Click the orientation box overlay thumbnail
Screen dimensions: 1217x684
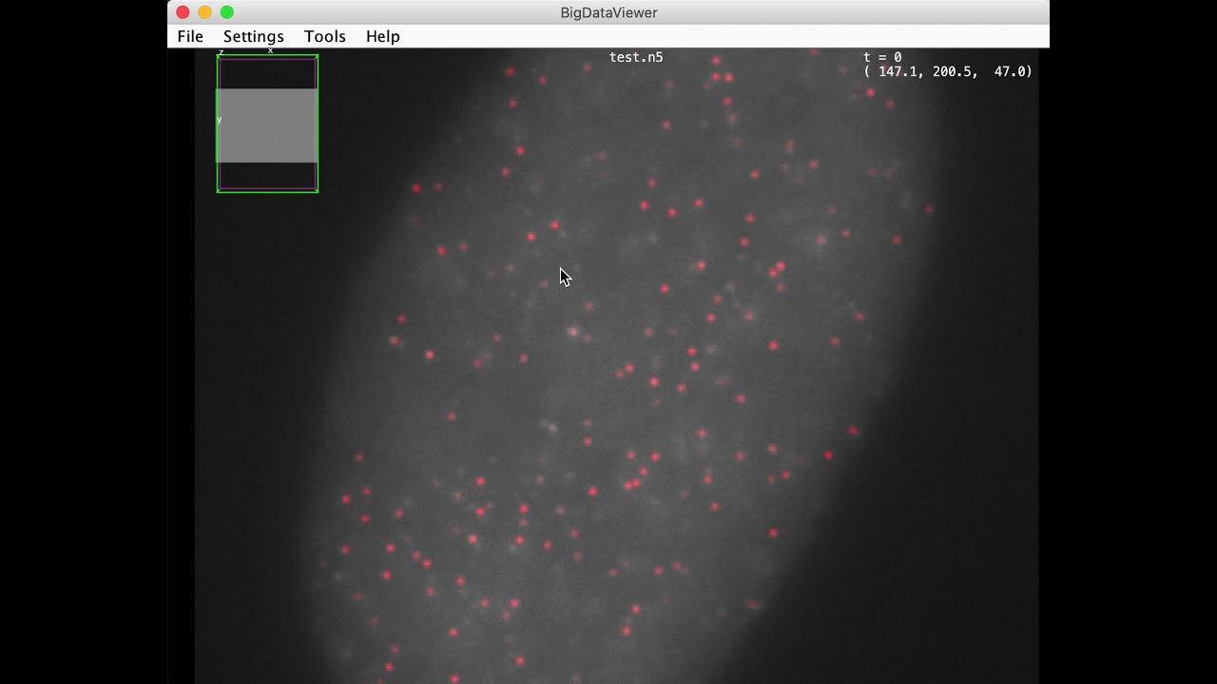point(267,123)
